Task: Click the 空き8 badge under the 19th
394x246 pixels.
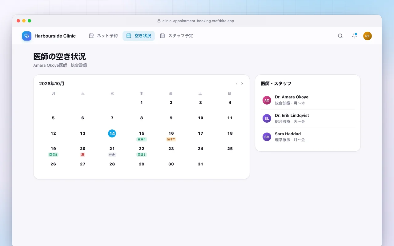Action: (53, 155)
